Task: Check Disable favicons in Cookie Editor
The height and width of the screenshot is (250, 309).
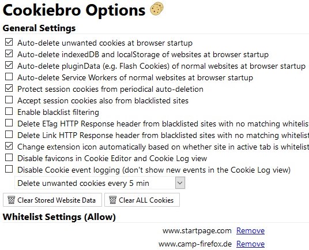Action: coord(9,158)
